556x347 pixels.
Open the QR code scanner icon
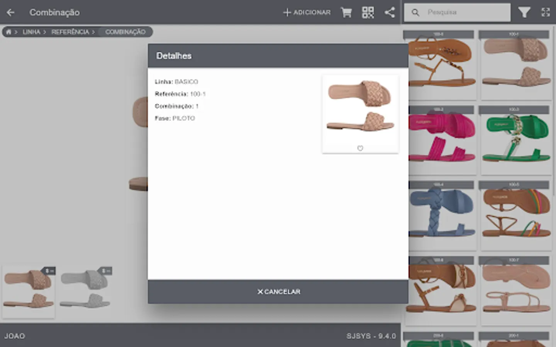tap(368, 12)
